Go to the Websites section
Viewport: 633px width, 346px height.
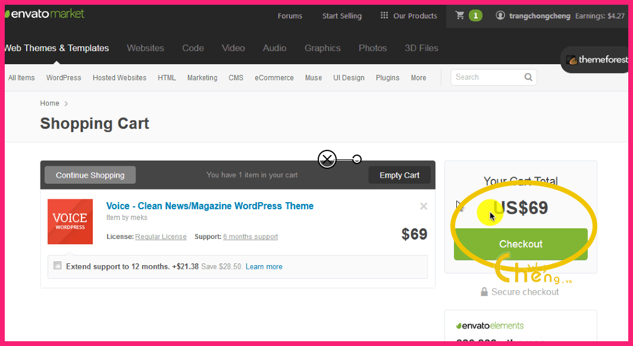[x=145, y=48]
